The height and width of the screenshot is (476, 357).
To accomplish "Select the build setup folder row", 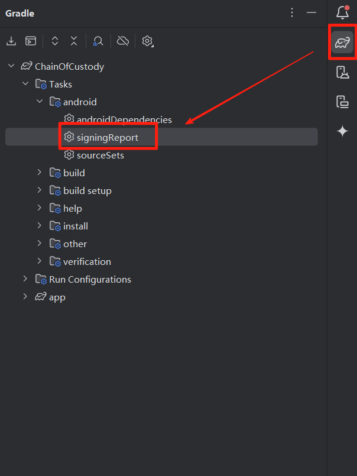I will point(161,190).
